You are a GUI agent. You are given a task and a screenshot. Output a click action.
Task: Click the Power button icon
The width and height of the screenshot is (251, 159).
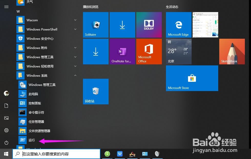pyautogui.click(x=6, y=143)
